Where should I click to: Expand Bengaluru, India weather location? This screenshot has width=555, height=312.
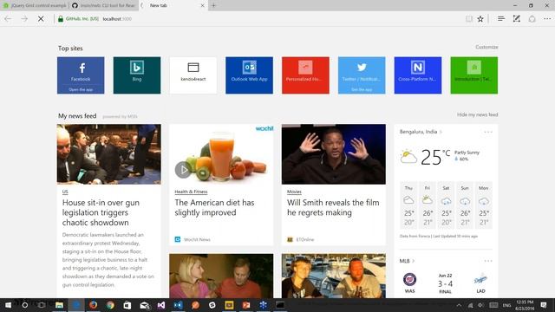[421, 132]
